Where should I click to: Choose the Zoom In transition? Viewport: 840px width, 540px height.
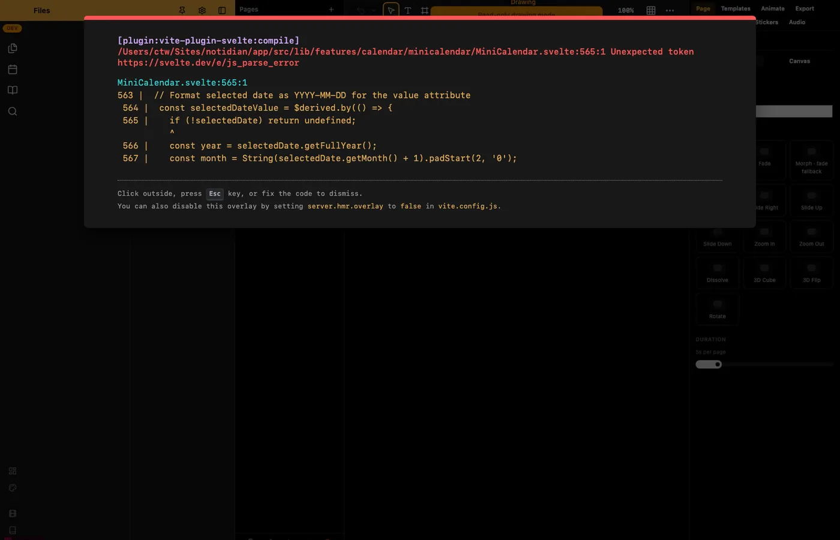(x=764, y=236)
